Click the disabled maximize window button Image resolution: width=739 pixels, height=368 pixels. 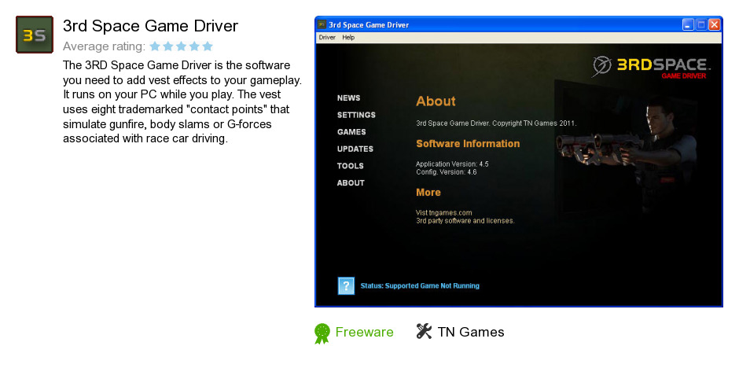pos(701,24)
